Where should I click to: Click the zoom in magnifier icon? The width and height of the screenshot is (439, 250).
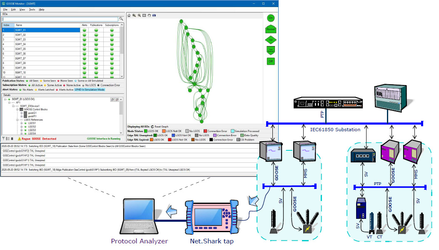tap(134, 15)
